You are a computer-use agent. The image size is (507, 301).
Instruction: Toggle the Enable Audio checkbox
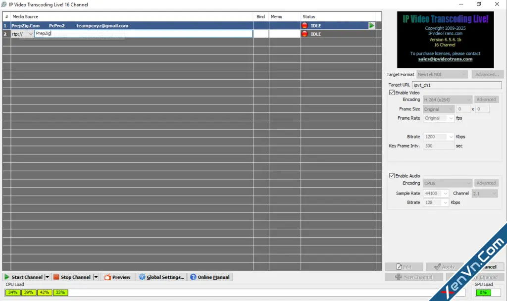(392, 176)
